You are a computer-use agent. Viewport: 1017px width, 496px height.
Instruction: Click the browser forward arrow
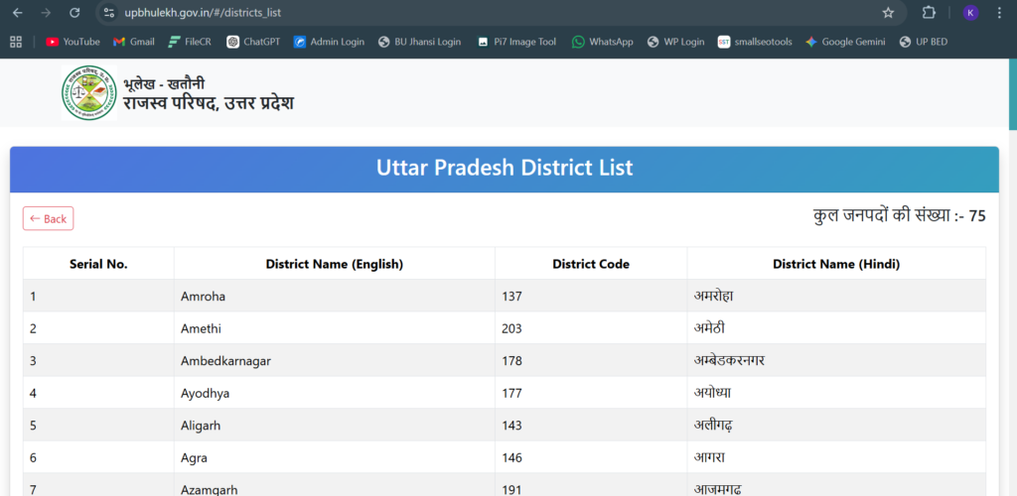pyautogui.click(x=46, y=12)
